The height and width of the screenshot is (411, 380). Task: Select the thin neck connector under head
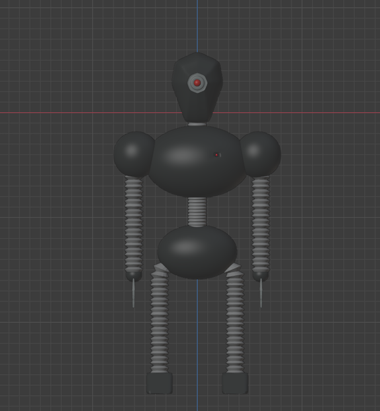(x=197, y=124)
